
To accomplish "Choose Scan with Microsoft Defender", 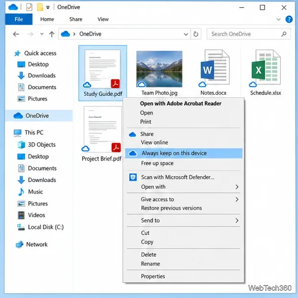I will tap(178, 177).
